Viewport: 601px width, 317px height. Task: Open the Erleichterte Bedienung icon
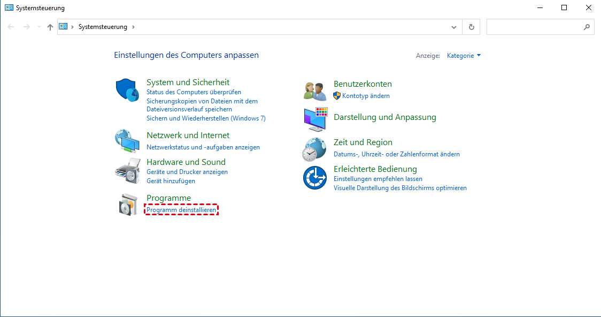315,178
